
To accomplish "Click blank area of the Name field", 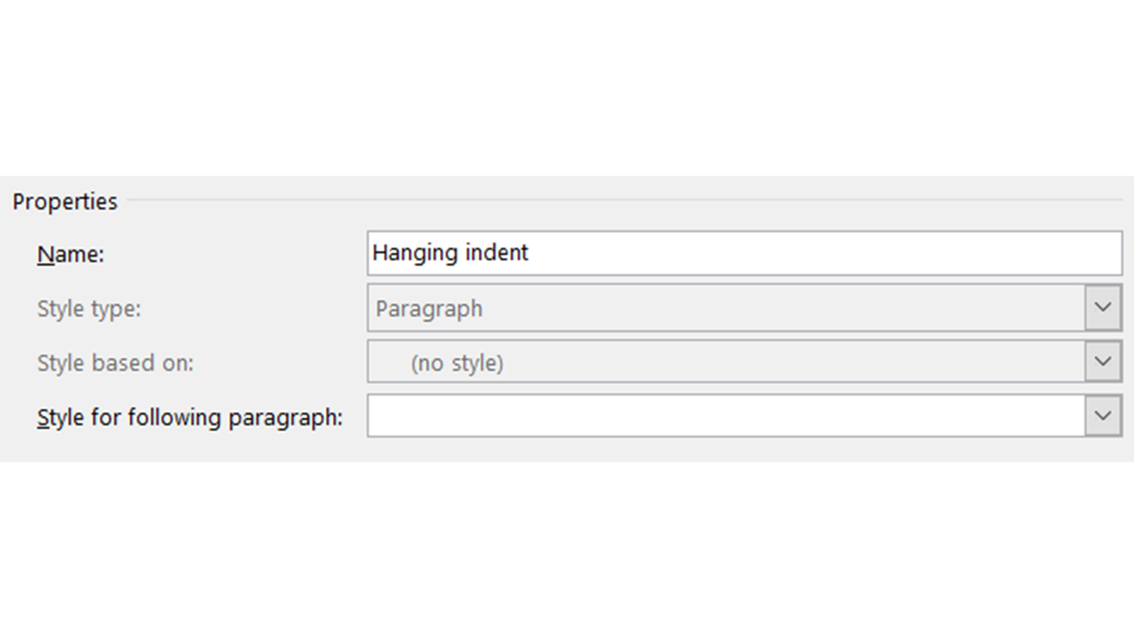I will point(822,253).
